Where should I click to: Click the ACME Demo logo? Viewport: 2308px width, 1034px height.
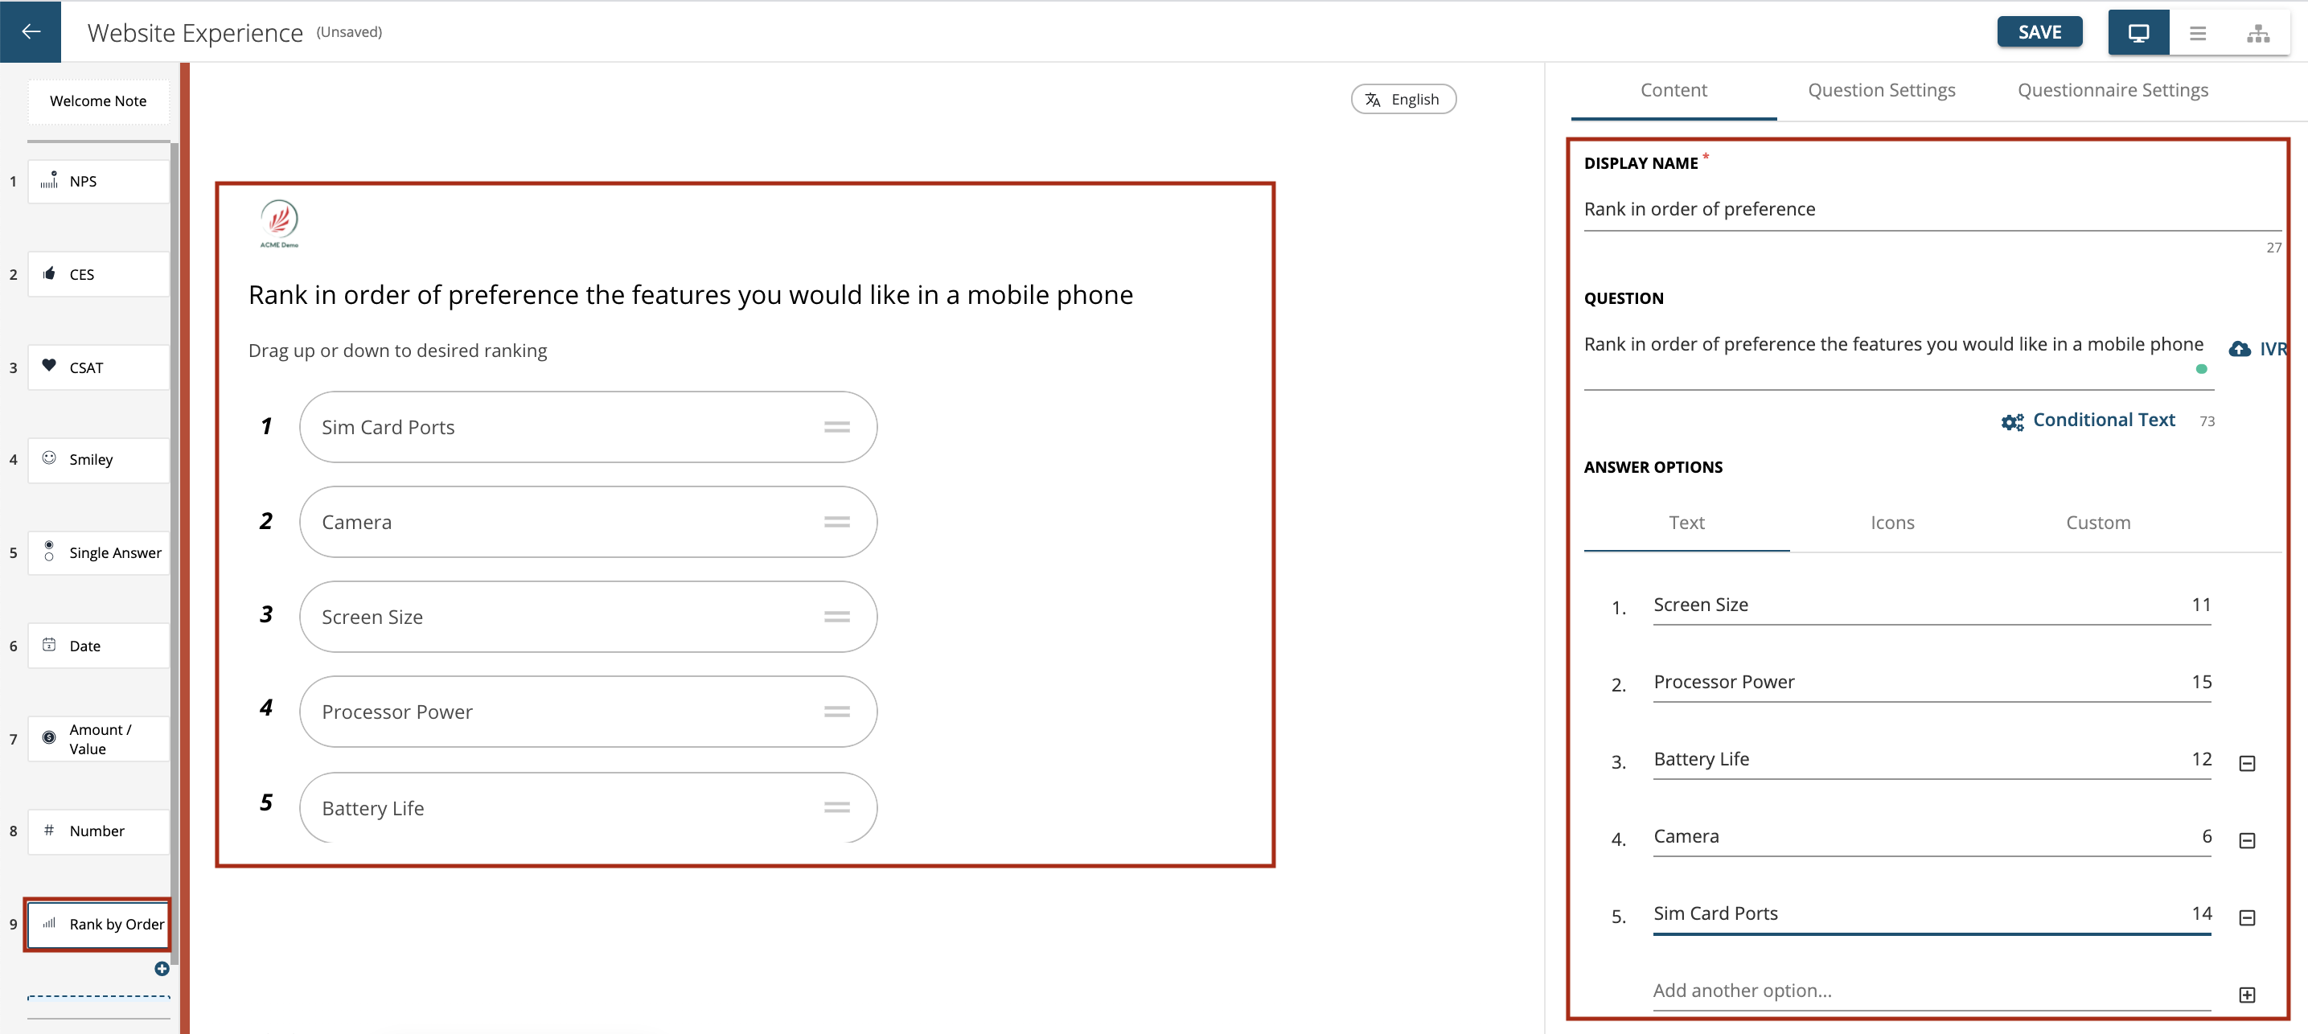point(278,223)
